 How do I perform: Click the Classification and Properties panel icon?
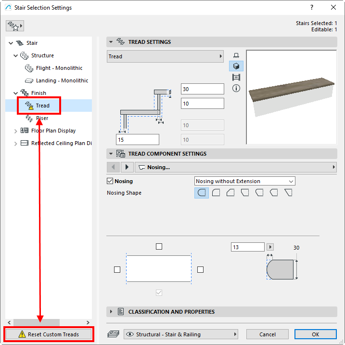[x=121, y=312]
